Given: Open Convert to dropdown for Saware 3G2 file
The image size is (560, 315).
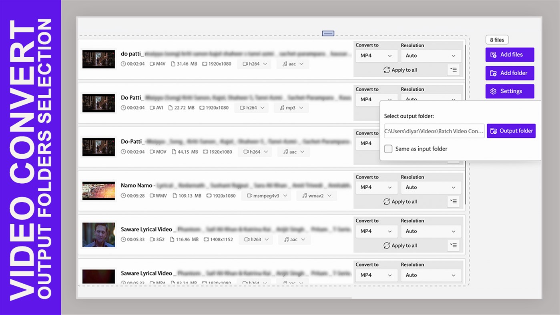Looking at the screenshot, I should pyautogui.click(x=376, y=231).
